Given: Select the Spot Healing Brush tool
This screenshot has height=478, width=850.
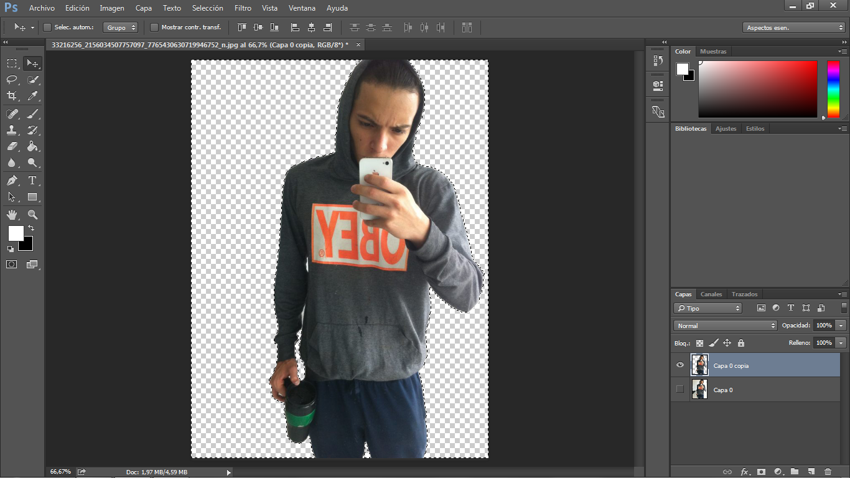Looking at the screenshot, I should (12, 114).
